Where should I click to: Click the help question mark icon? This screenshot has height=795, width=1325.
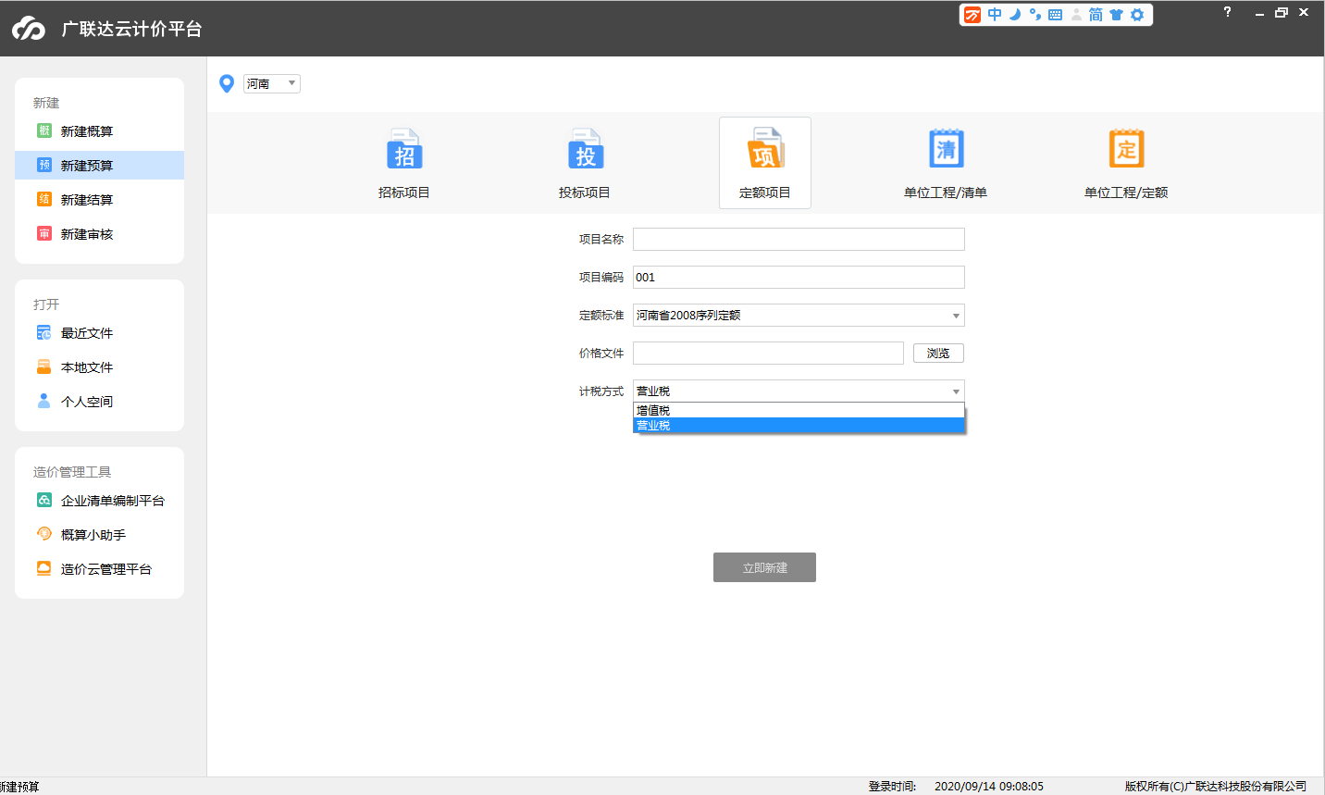(1228, 12)
